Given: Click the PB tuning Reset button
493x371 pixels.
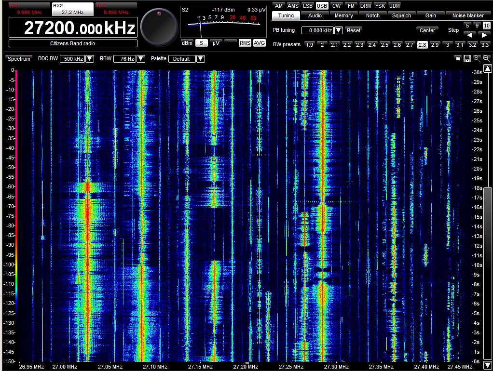Looking at the screenshot, I should tap(354, 30).
